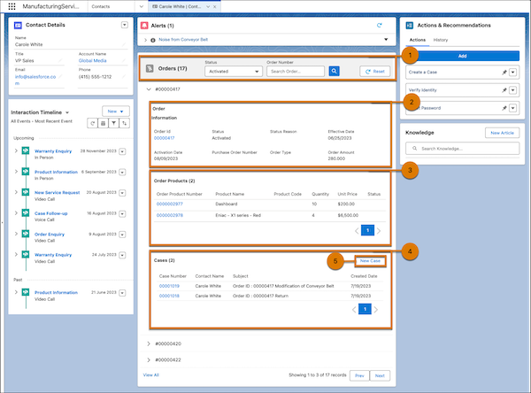
Task: Expand the past Product Information 21 June event
Action: 16,292
